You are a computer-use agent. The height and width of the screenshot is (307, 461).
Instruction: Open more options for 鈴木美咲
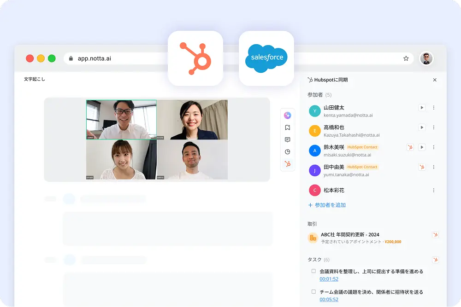[434, 147]
